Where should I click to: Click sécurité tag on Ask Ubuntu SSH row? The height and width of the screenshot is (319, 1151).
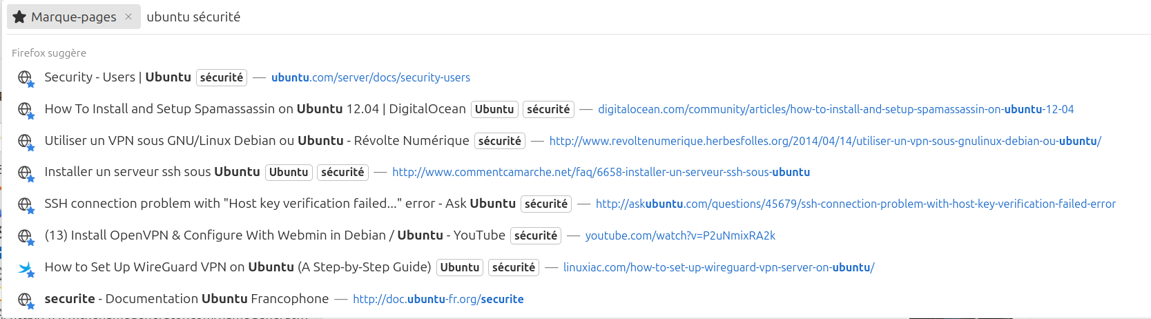tap(546, 204)
